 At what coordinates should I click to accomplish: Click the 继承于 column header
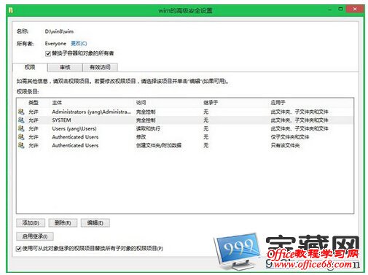tap(211, 103)
